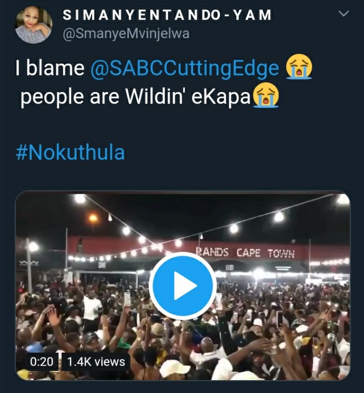Click the orange street lamp in video
The height and width of the screenshot is (393, 364).
click(93, 218)
